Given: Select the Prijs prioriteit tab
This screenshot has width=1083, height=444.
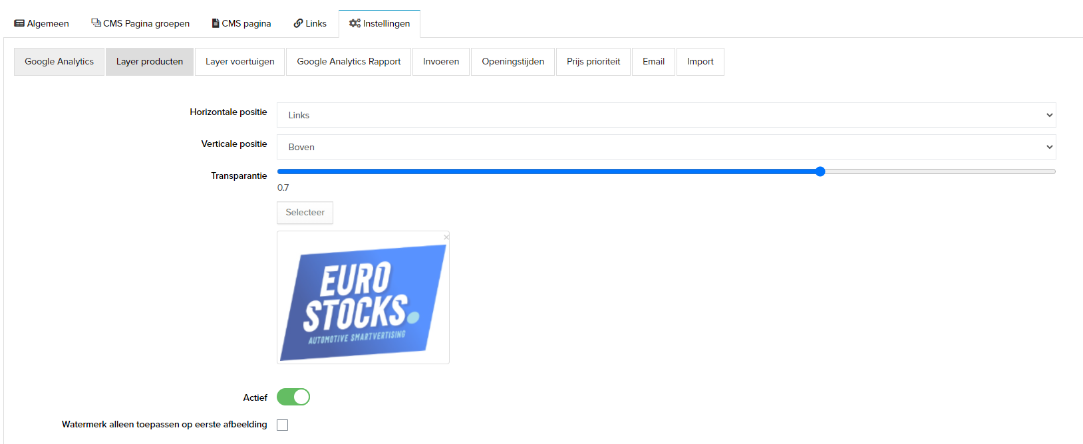Looking at the screenshot, I should pyautogui.click(x=593, y=62).
